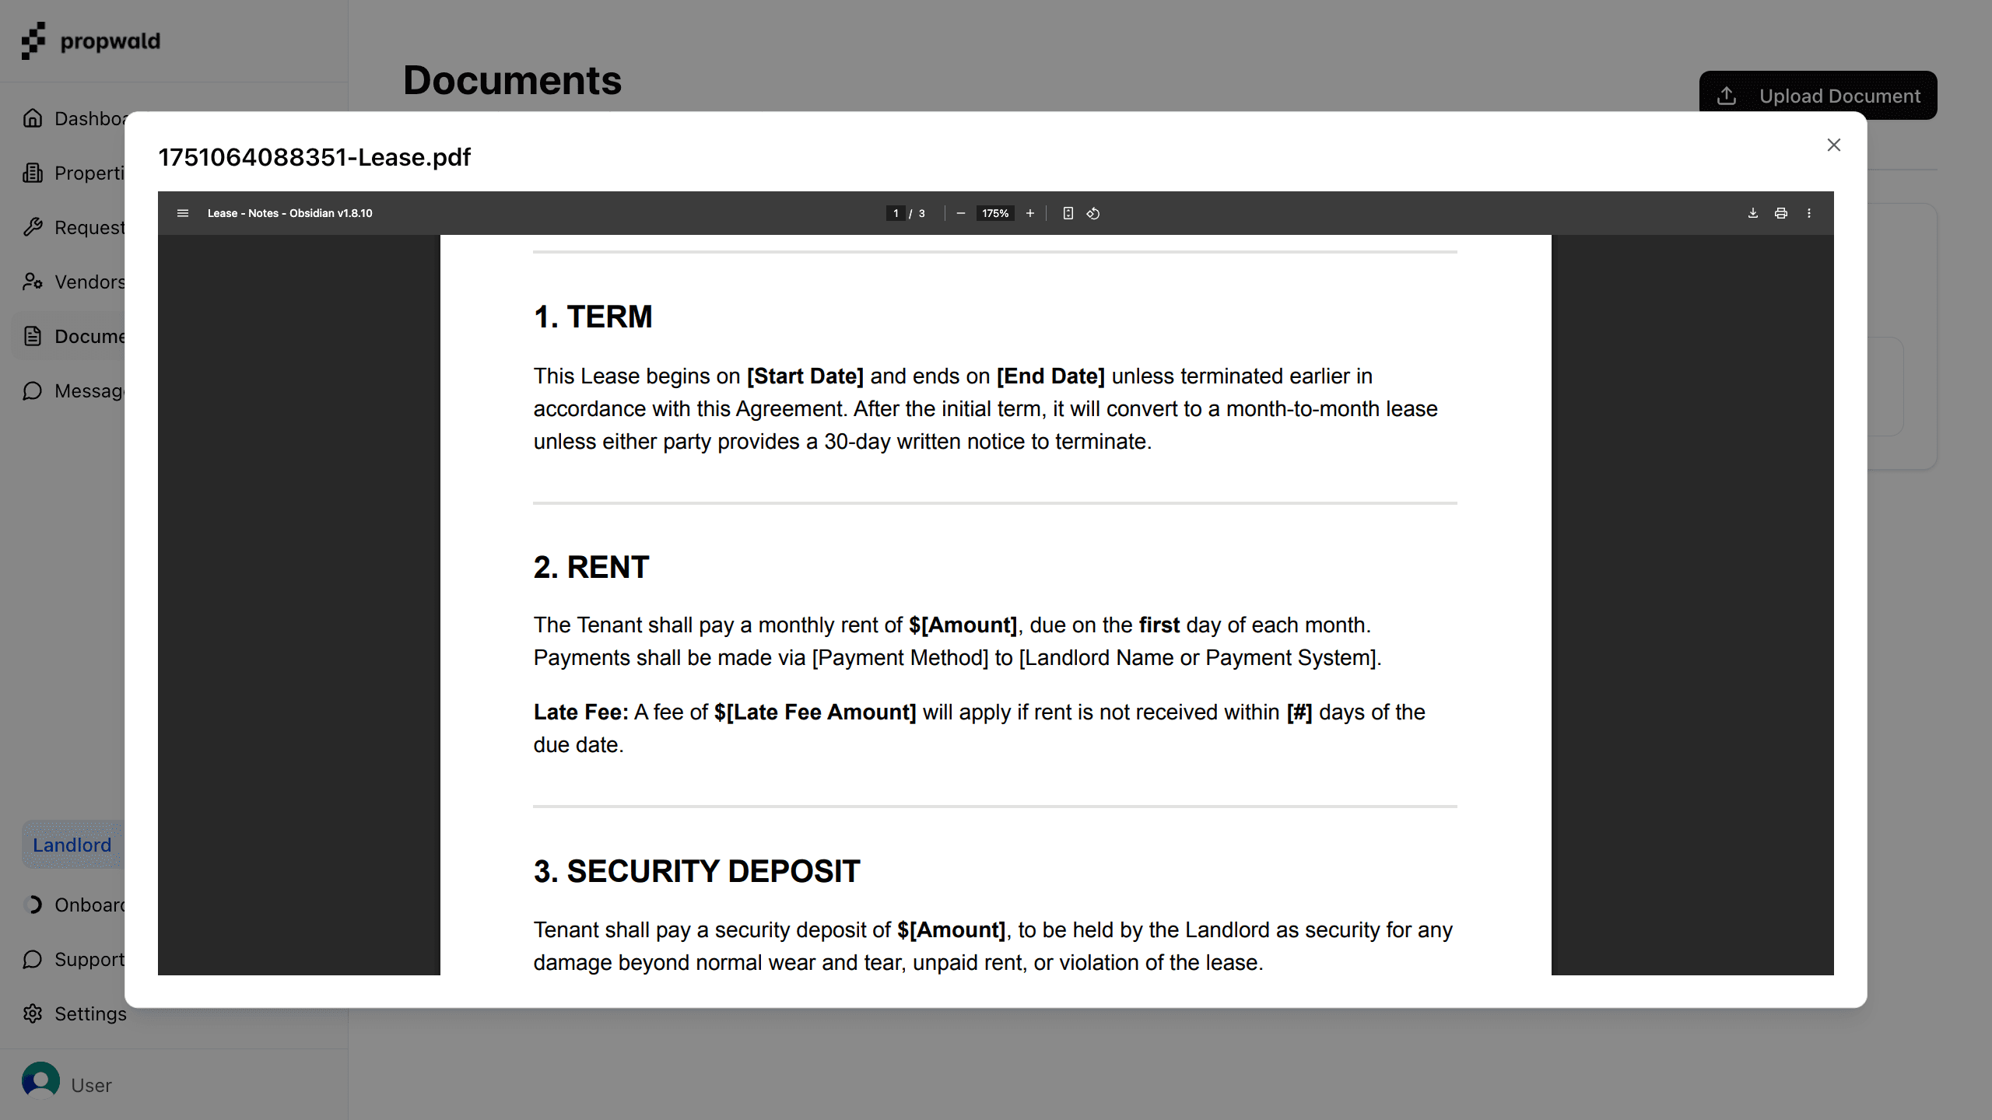
Task: Zoom out of the PDF
Action: point(961,212)
